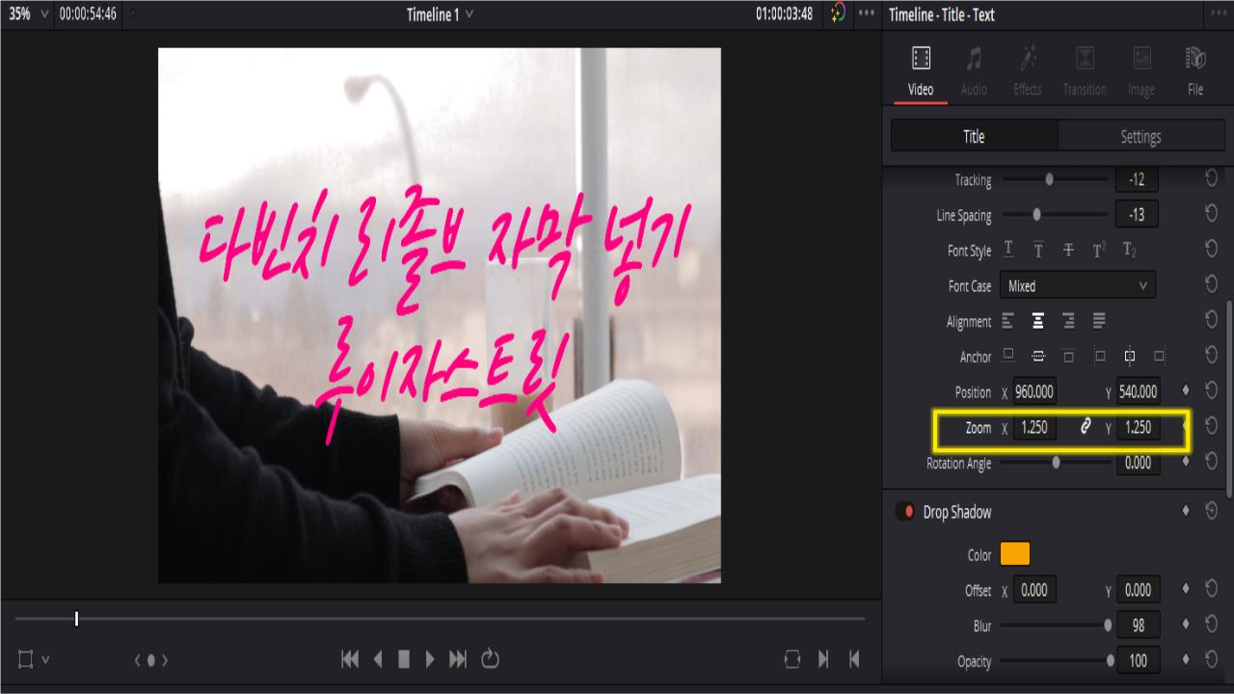Jump to last frame

pos(459,659)
